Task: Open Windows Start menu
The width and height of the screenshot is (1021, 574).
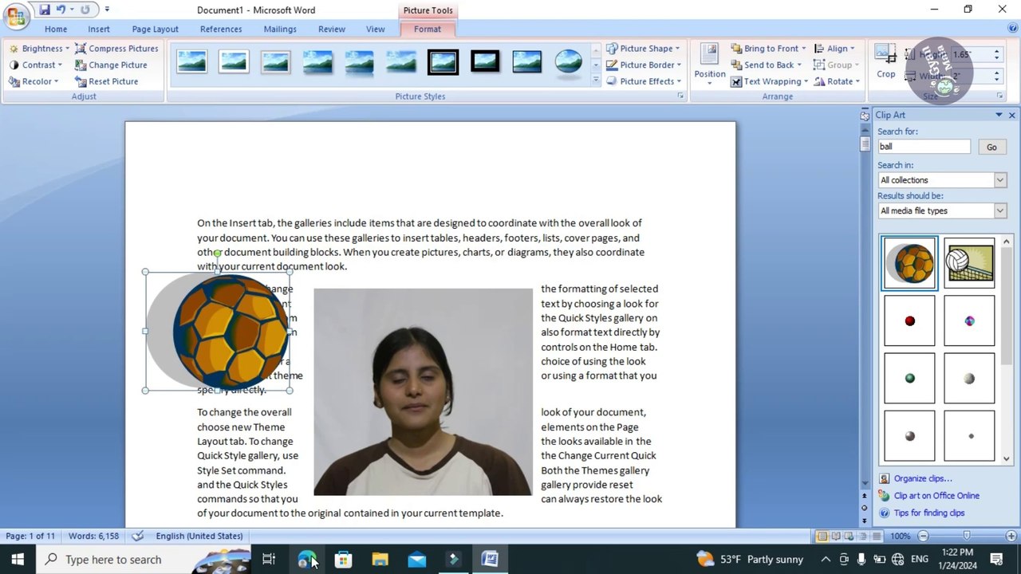Action: 18,560
